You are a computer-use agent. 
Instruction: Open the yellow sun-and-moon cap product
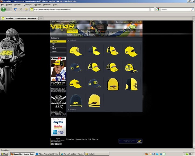click(x=131, y=68)
